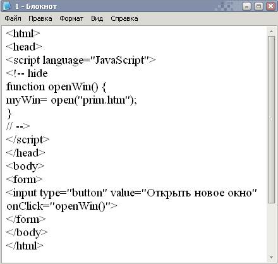Close the Блокнот window

[270, 6]
